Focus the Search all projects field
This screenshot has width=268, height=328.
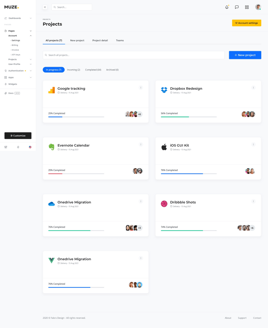coord(134,55)
